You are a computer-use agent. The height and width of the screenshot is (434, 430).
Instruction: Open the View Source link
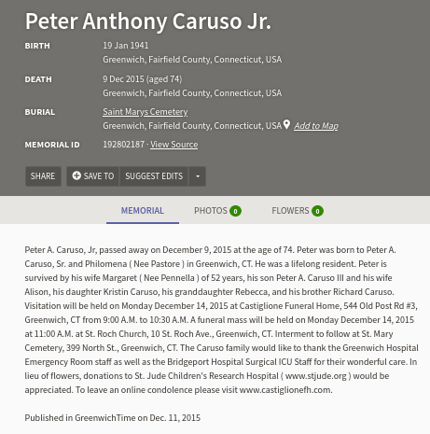[x=173, y=145]
